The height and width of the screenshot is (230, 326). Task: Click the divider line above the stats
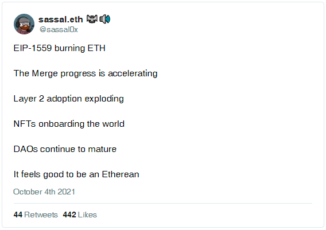coord(163,204)
